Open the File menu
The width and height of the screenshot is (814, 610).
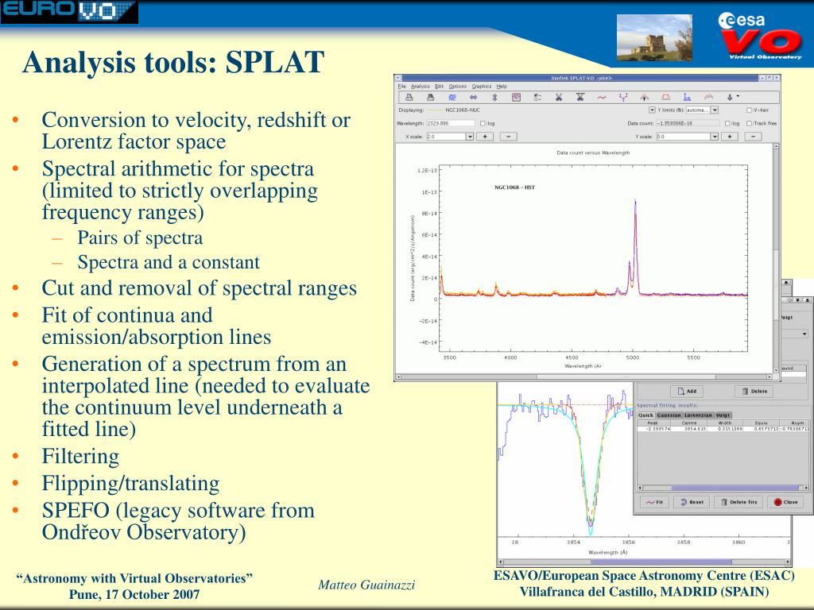(x=401, y=86)
